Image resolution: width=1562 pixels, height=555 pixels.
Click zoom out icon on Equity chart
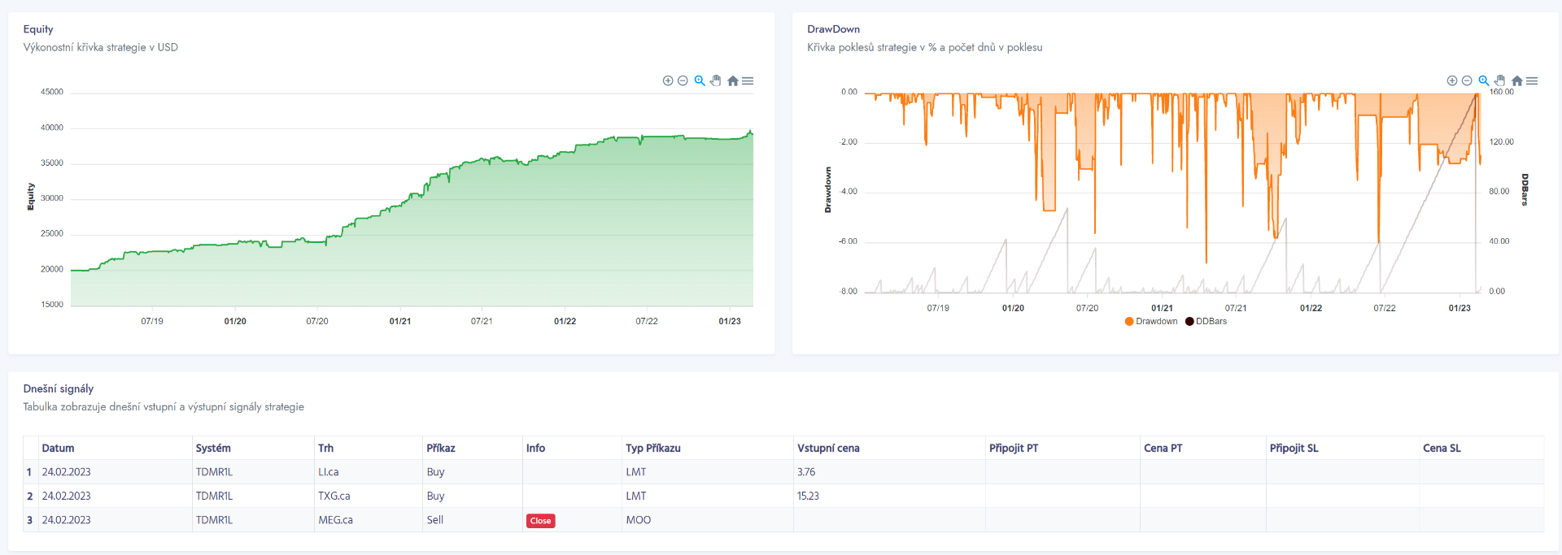(x=683, y=80)
